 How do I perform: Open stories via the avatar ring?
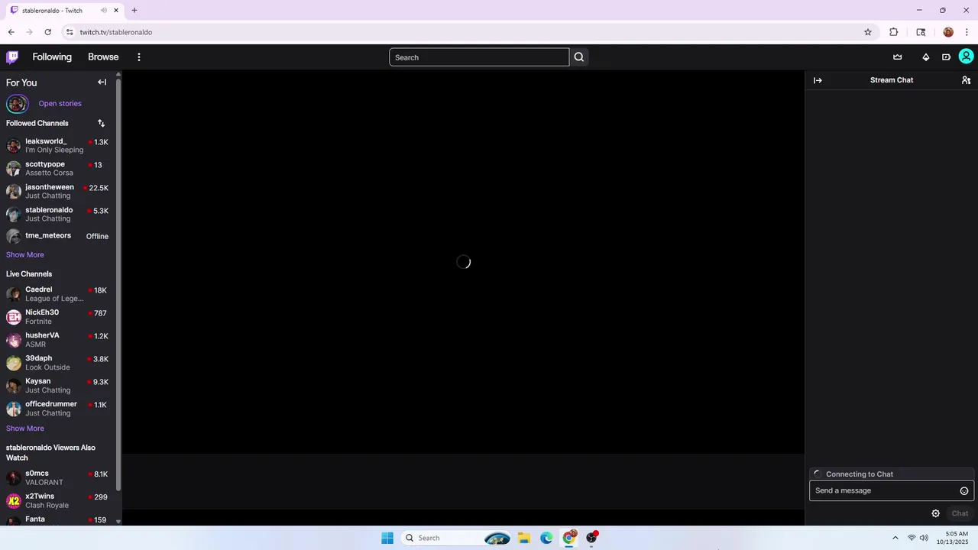[x=17, y=103]
